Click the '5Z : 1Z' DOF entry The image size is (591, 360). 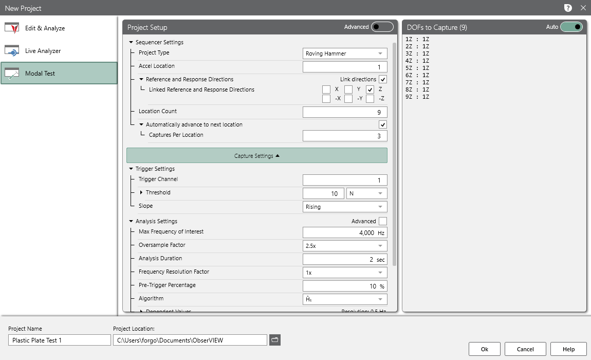tap(417, 68)
